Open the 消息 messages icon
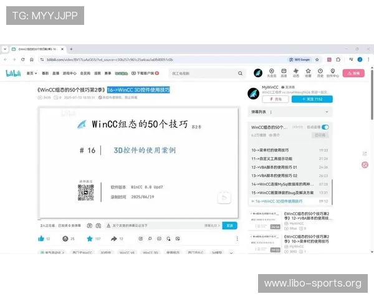 click(x=284, y=73)
